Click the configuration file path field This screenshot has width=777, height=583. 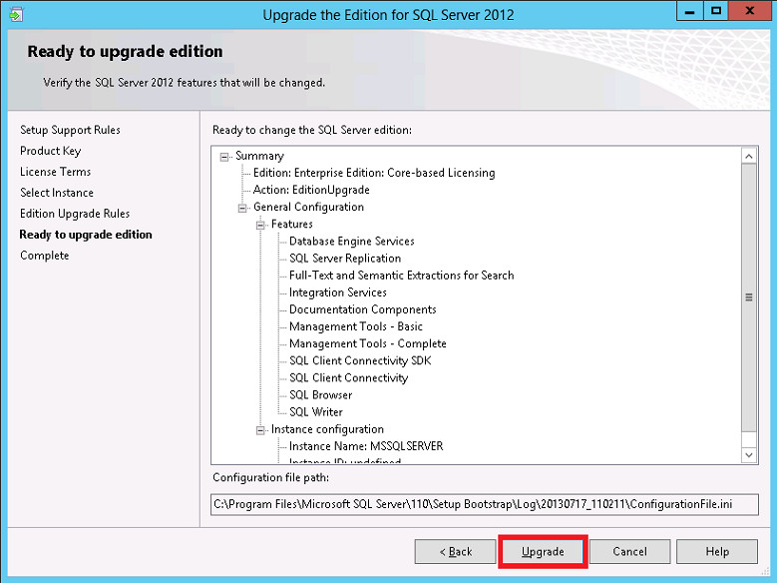click(484, 504)
